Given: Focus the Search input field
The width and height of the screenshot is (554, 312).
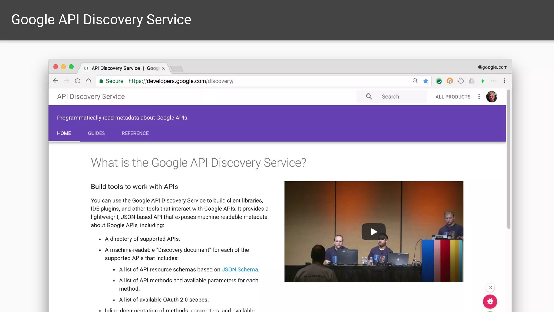Looking at the screenshot, I should pos(392,97).
